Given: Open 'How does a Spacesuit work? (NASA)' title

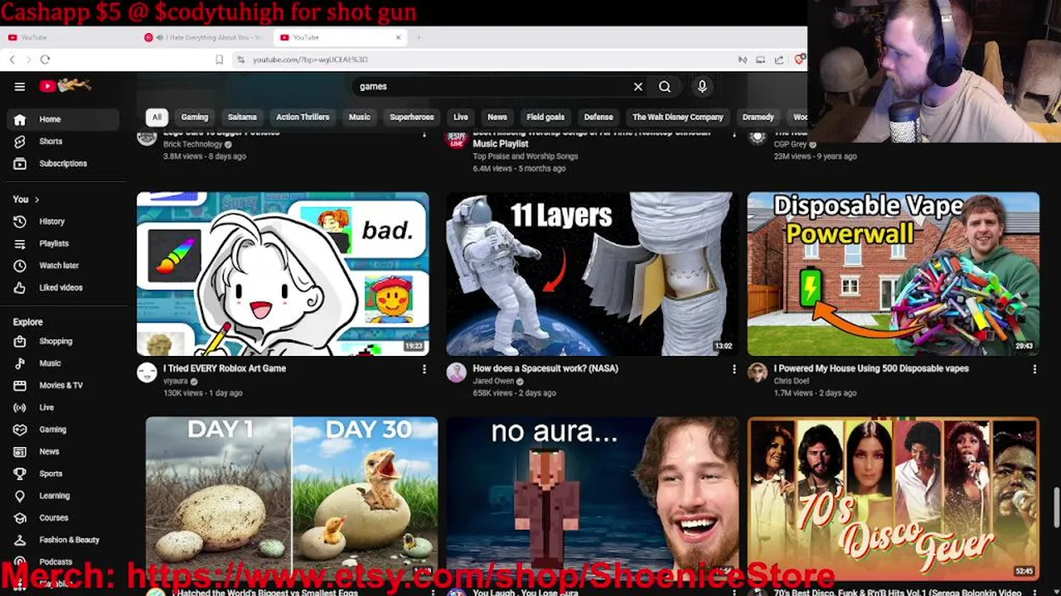Looking at the screenshot, I should [x=545, y=368].
